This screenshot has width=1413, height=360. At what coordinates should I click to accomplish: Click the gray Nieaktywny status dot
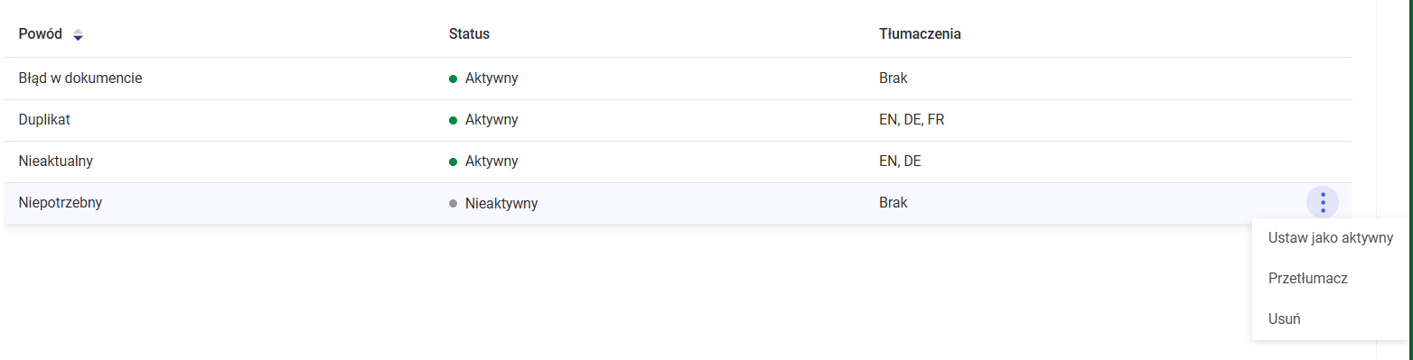pyautogui.click(x=454, y=203)
